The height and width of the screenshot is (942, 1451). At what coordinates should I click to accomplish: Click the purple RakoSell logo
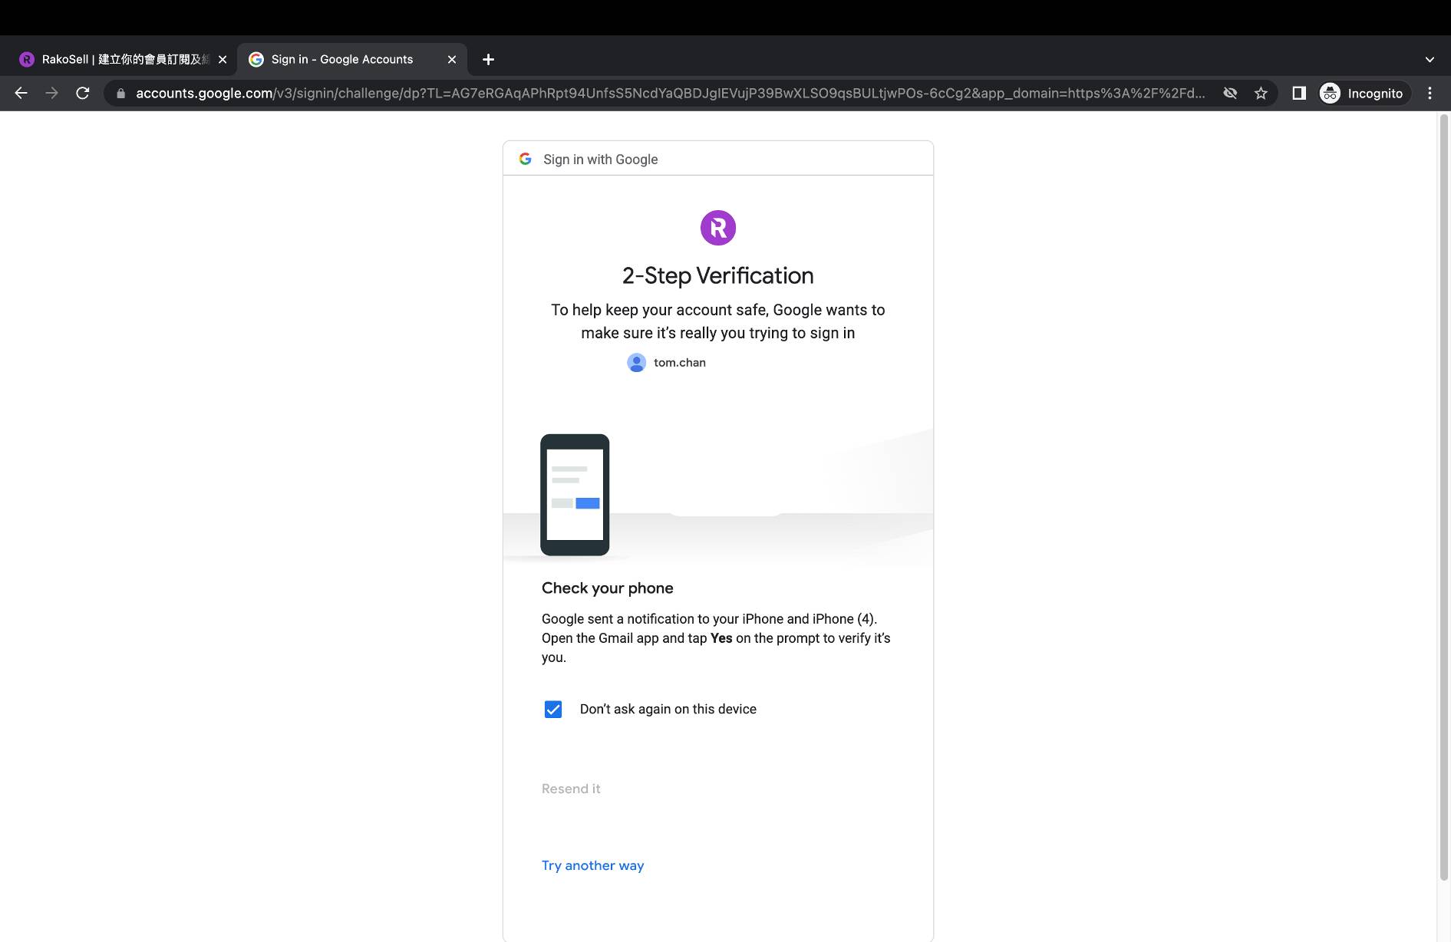point(717,228)
